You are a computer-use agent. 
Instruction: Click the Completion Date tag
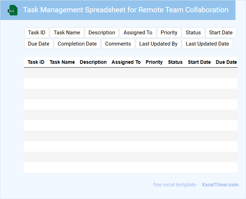click(77, 44)
